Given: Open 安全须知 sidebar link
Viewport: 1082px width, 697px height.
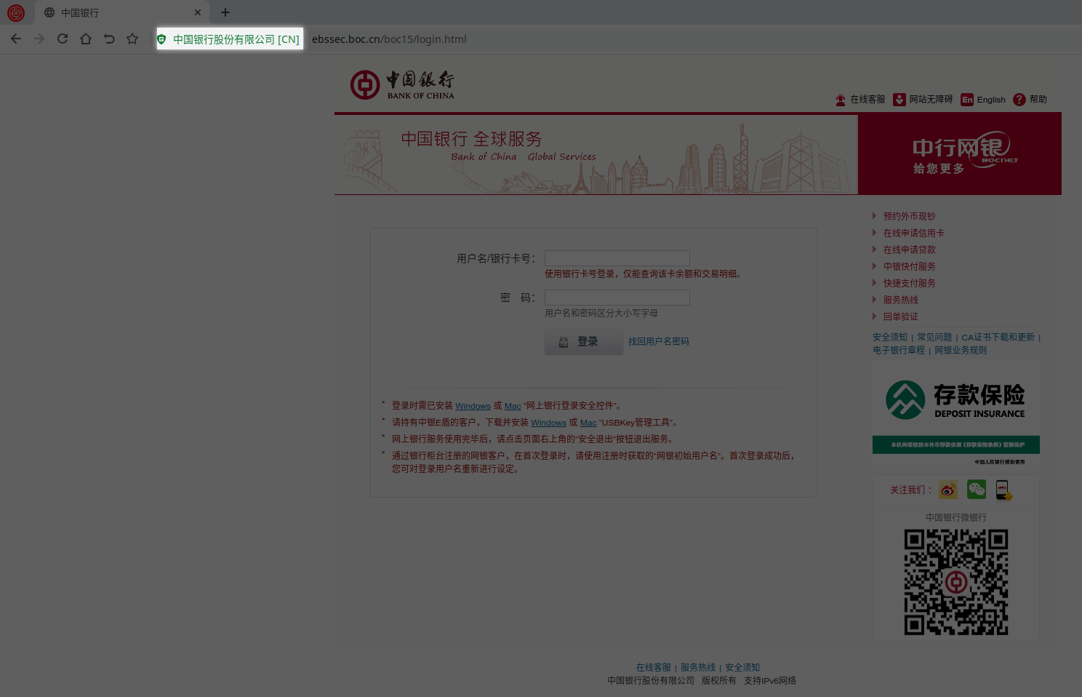Looking at the screenshot, I should tap(890, 337).
